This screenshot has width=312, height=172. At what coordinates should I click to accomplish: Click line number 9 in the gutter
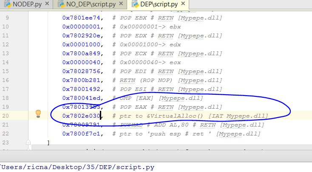(6, 18)
